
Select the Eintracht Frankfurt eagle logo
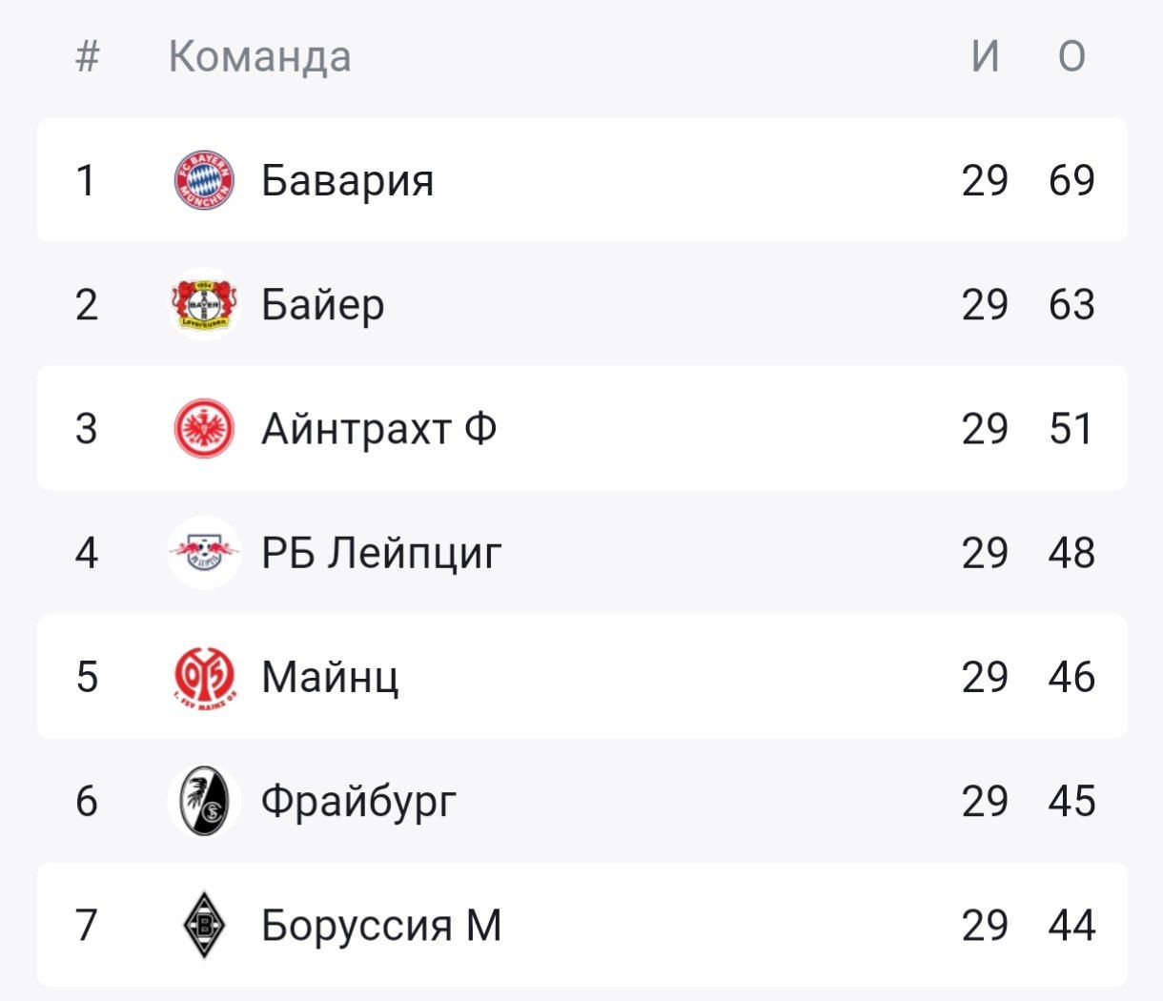point(203,428)
